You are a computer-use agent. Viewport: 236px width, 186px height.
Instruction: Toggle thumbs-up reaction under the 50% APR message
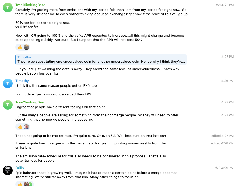point(20,47)
